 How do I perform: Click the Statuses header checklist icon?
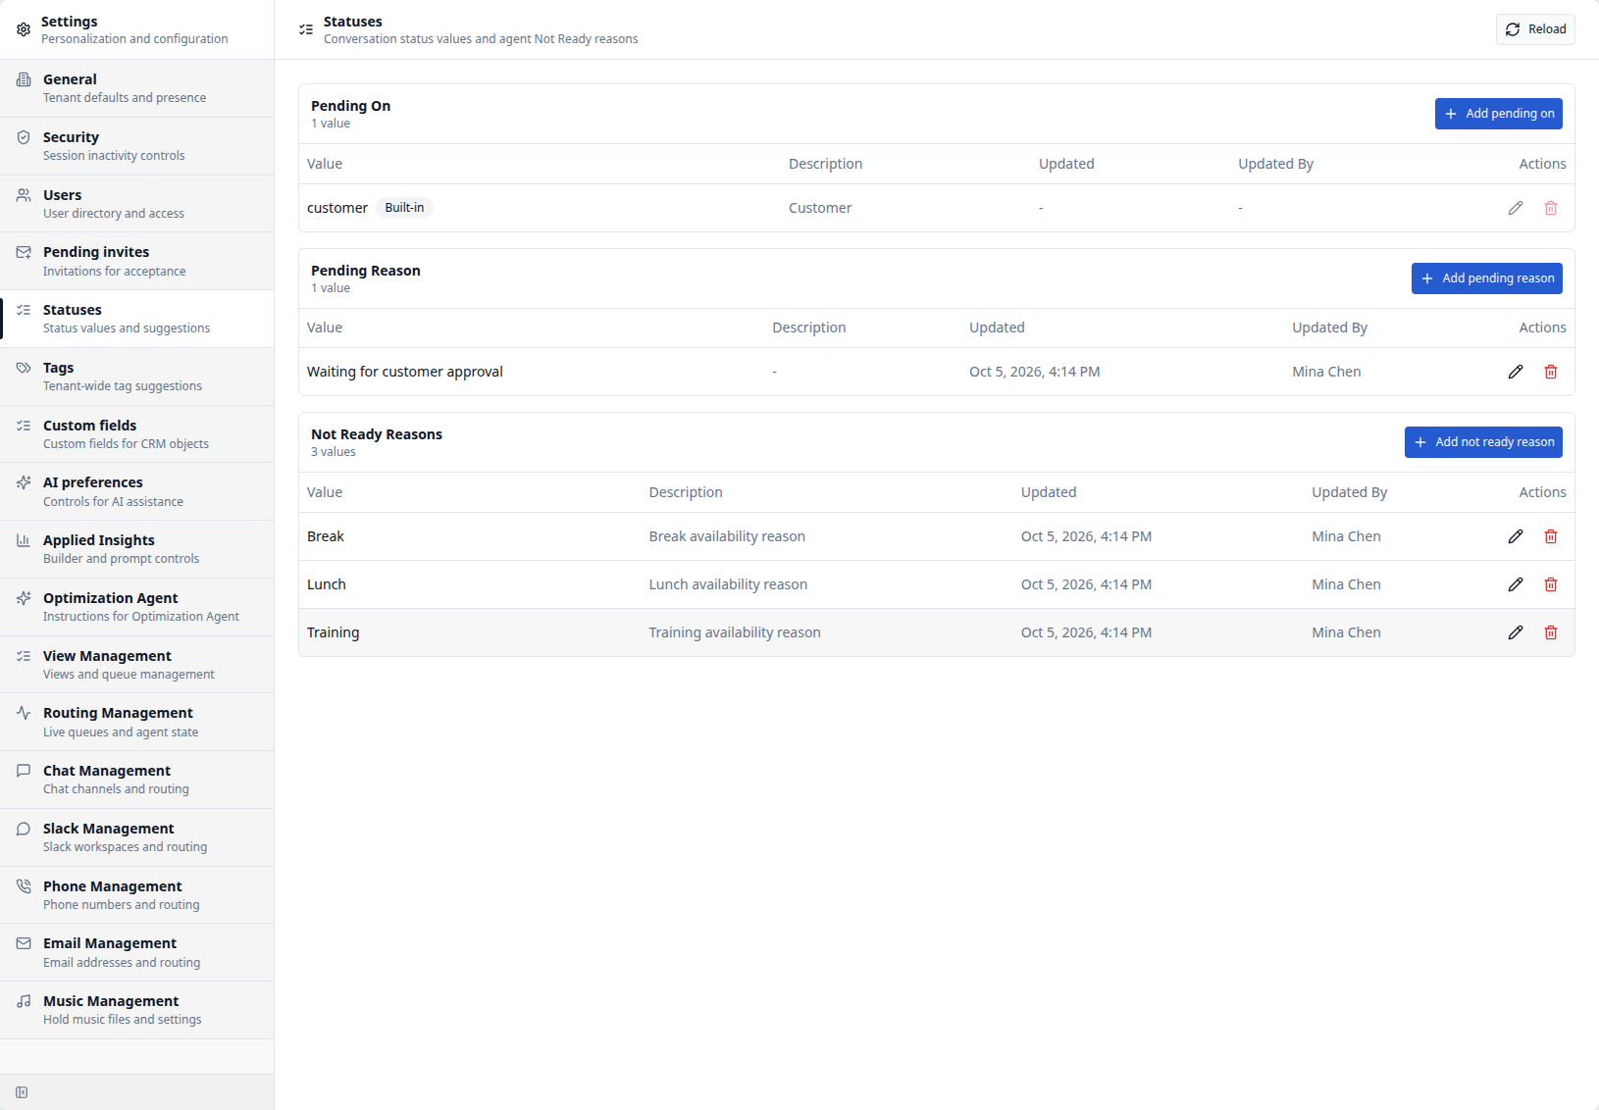coord(306,29)
